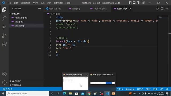171x96 pixels.
Task: Open Customize Layout icon
Action: [144, 3]
